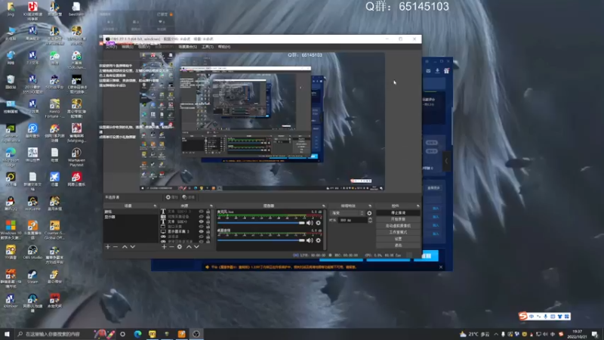The width and height of the screenshot is (604, 340).
Task: Click the Filters button above the docks
Action: 189,197
